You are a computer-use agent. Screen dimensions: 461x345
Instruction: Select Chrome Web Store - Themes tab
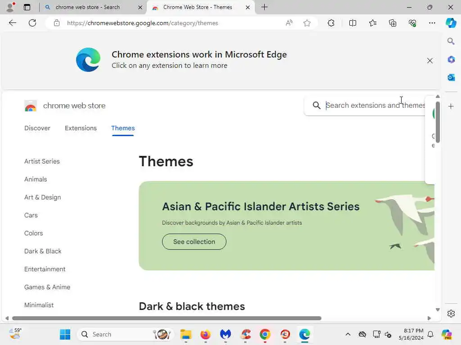click(197, 7)
